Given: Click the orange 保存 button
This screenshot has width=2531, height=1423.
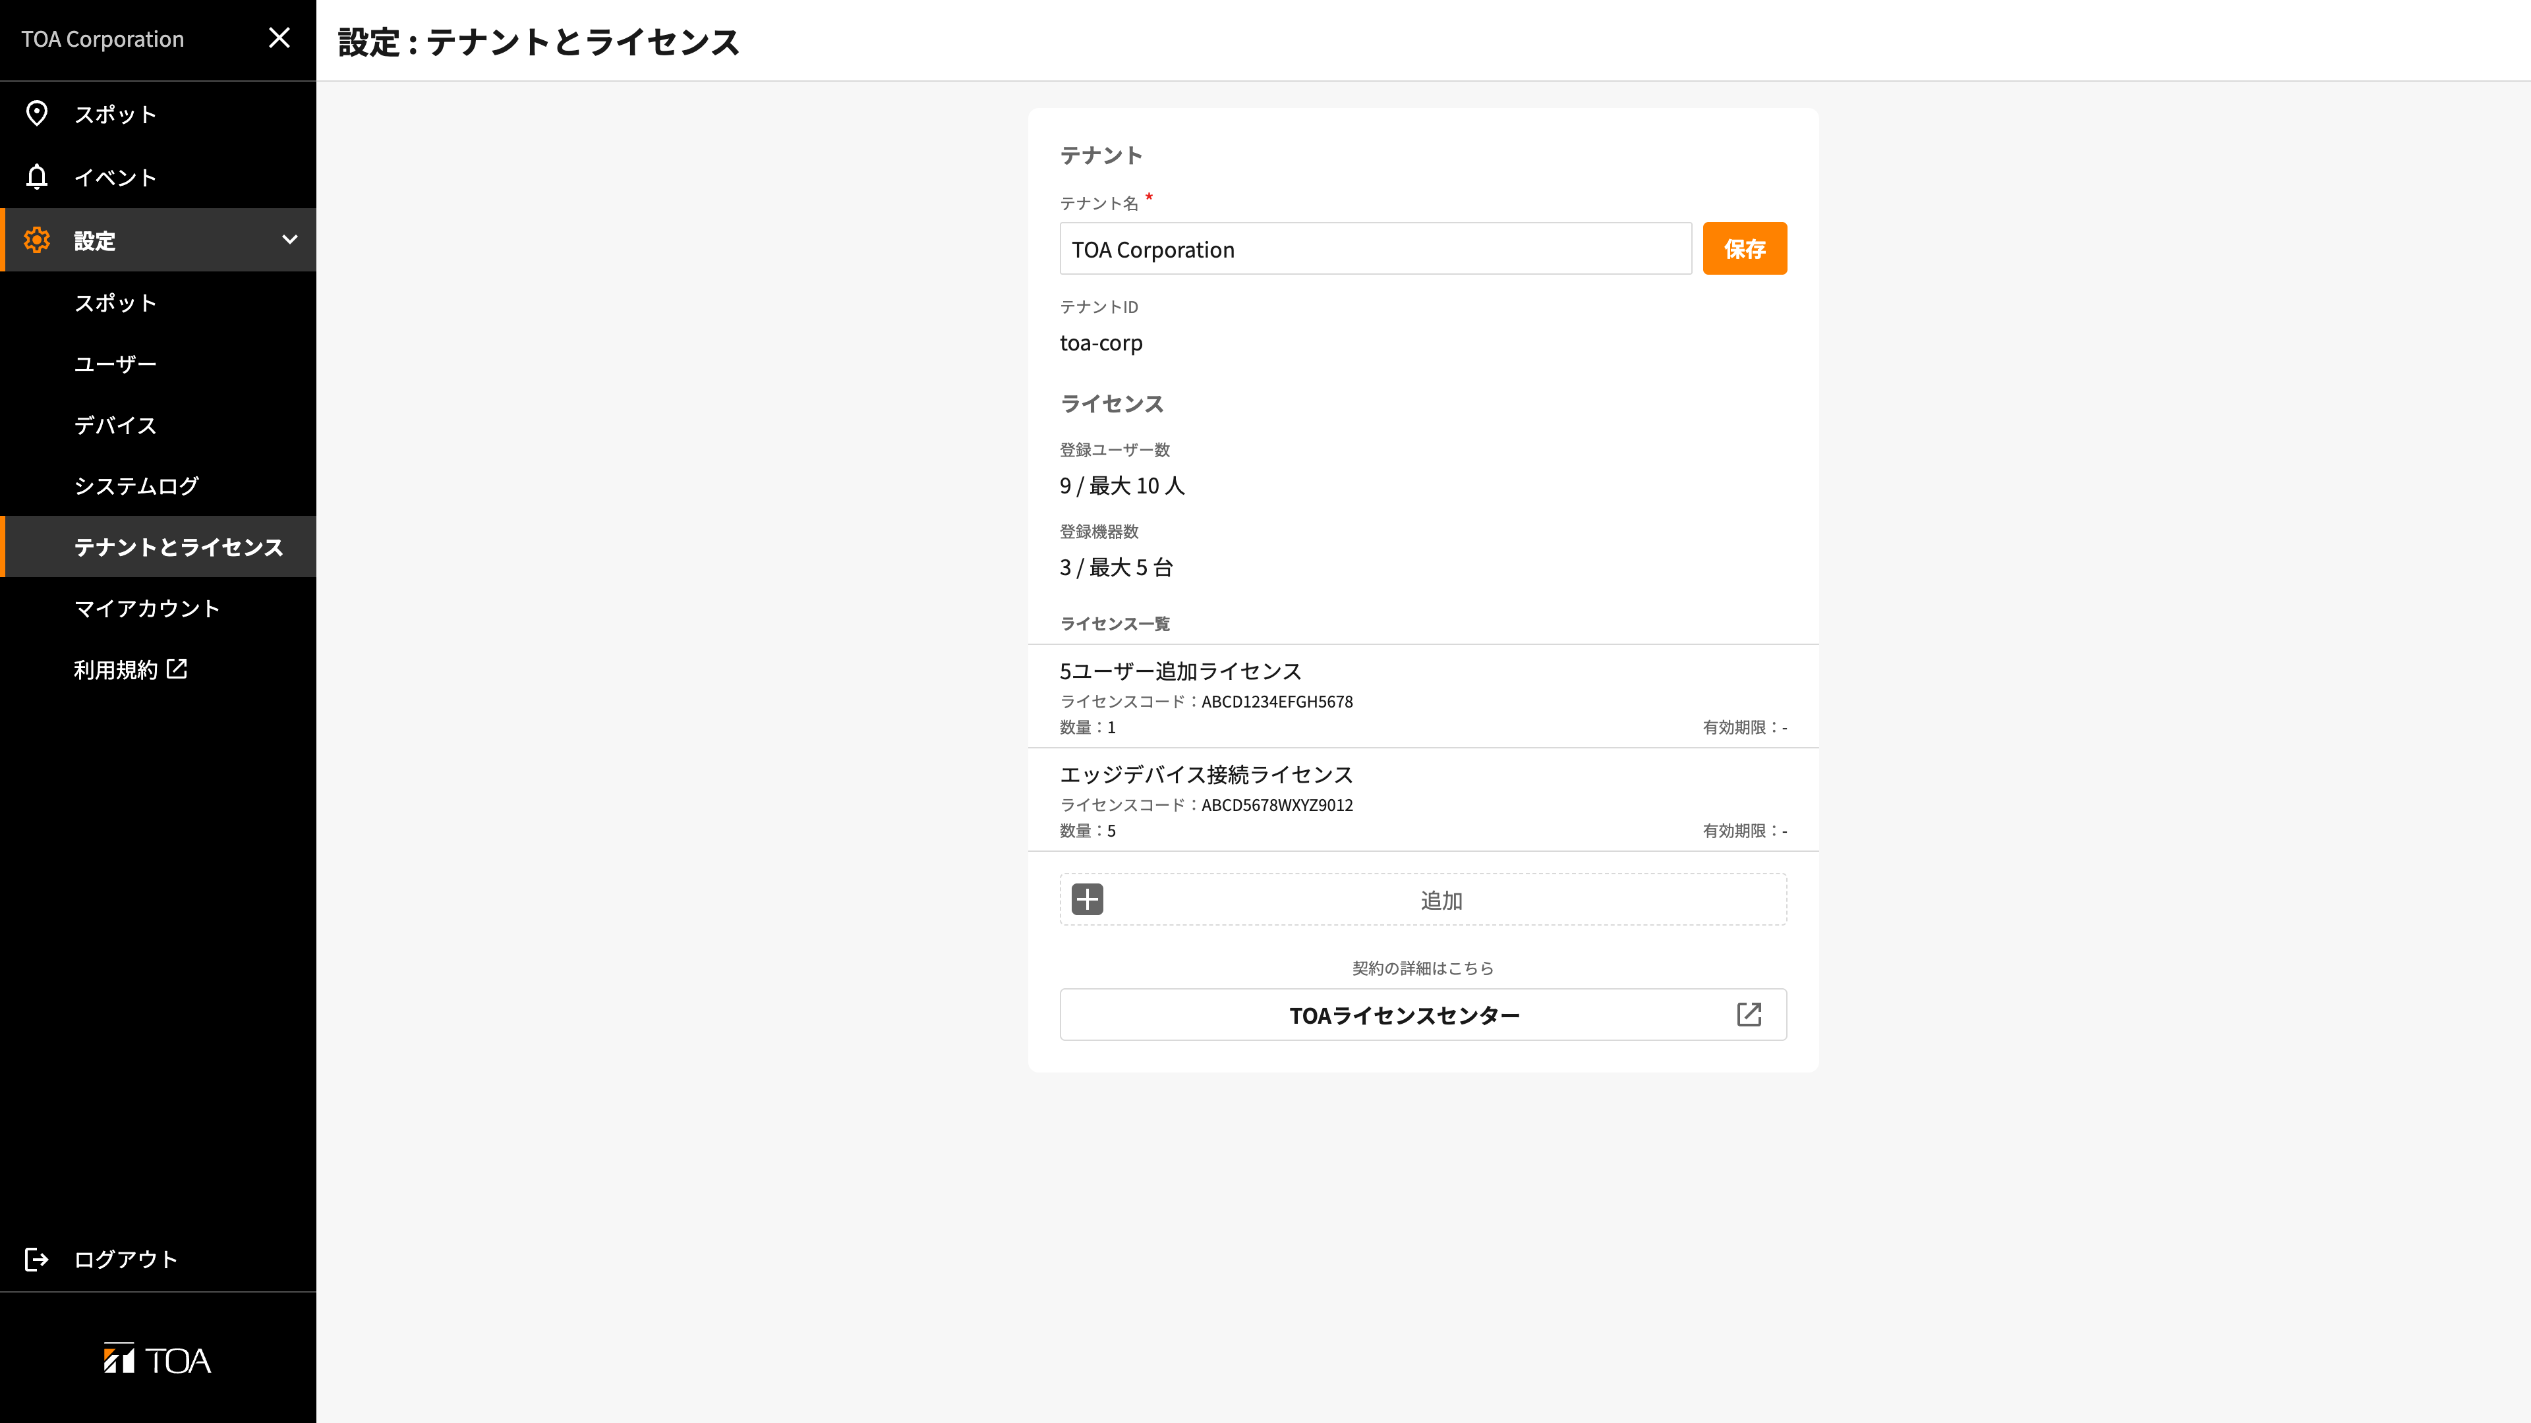Looking at the screenshot, I should coord(1744,248).
